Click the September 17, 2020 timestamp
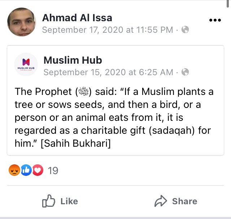The width and height of the screenshot is (231, 219). 108,30
